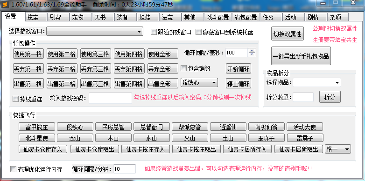The image size is (365, 181).
Task: Open the 装备 tab
Action: [x=126, y=17]
